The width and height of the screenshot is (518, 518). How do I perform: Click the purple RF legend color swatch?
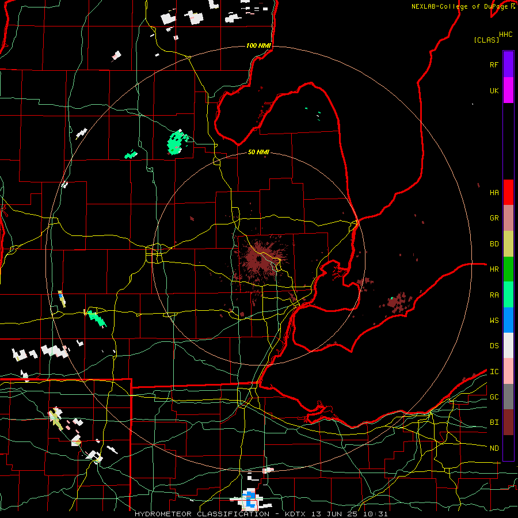[x=508, y=64]
